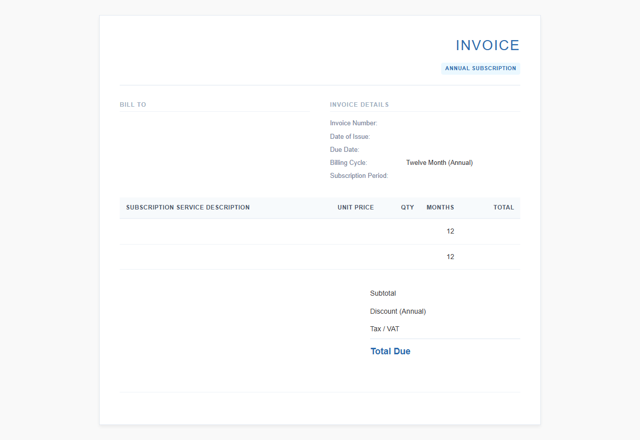The height and width of the screenshot is (440, 640).
Task: Click the INVOICE title heading
Action: (x=487, y=46)
